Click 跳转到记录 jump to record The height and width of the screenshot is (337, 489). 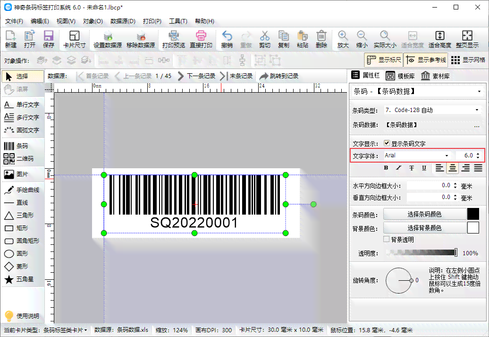(279, 76)
